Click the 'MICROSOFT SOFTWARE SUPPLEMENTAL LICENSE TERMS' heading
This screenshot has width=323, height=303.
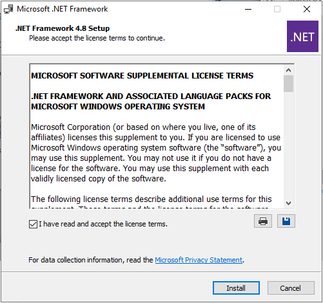point(142,76)
